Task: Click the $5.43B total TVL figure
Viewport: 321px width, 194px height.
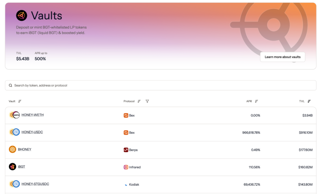Action: point(23,59)
